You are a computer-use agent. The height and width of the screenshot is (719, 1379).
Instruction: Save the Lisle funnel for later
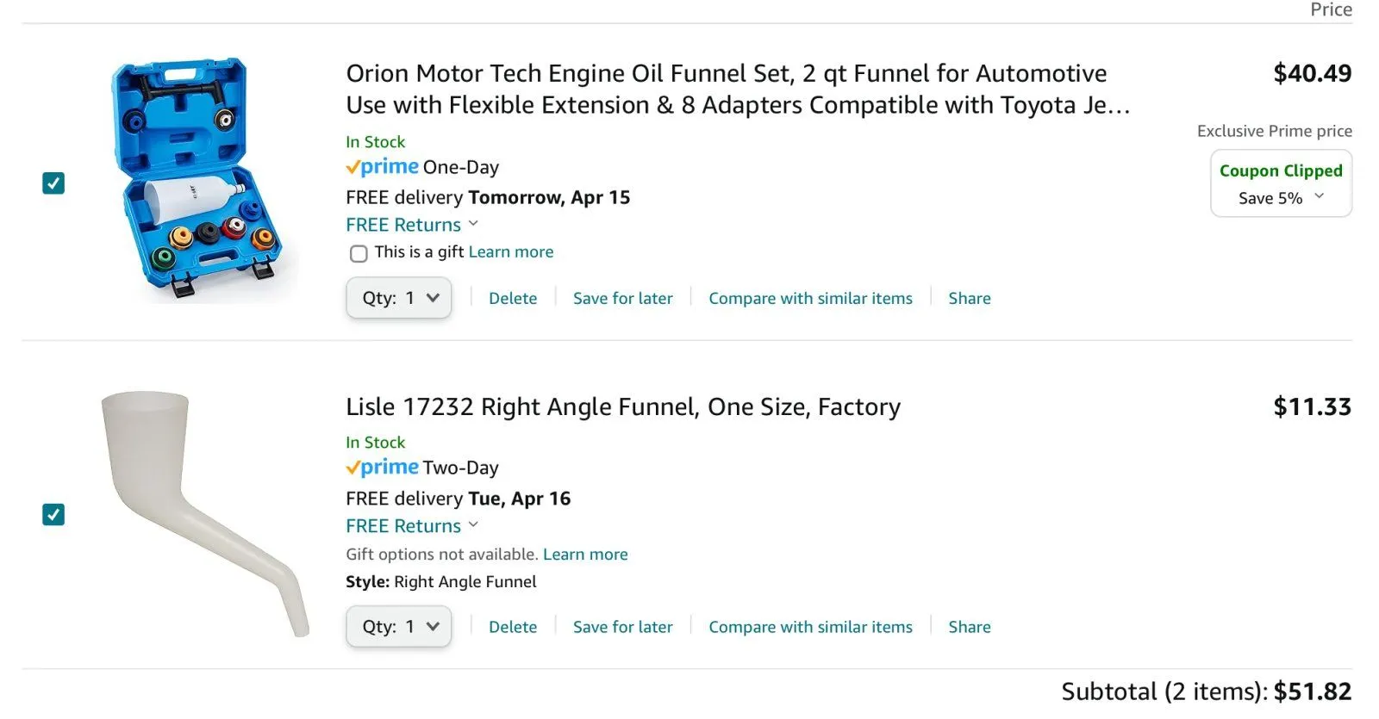click(622, 627)
